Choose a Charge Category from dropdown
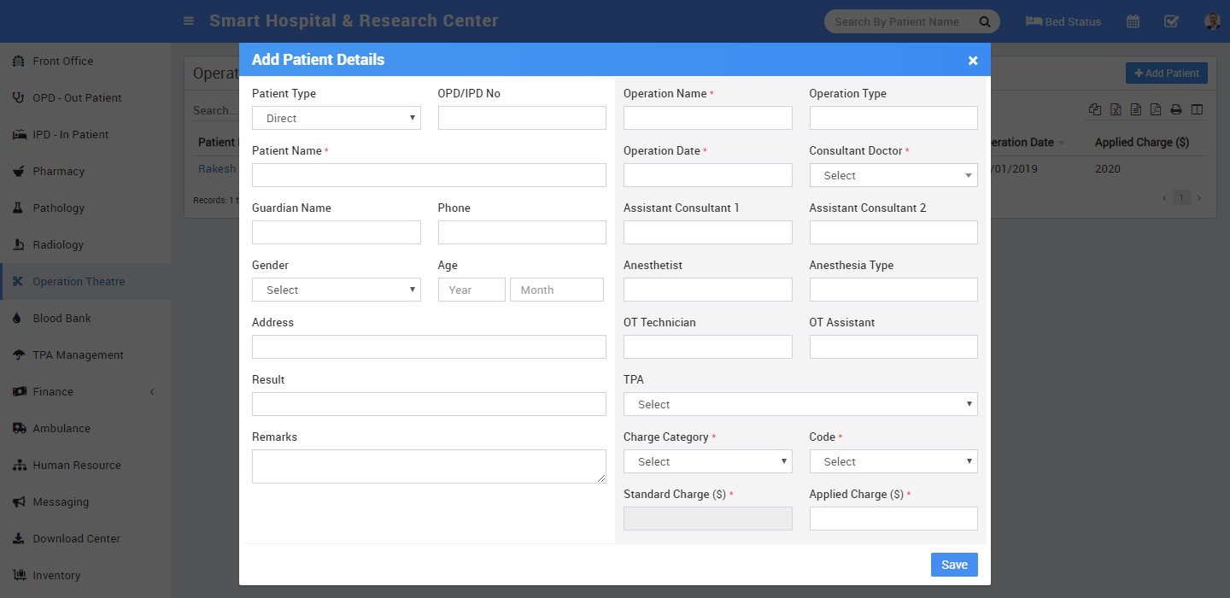The width and height of the screenshot is (1230, 598). tap(708, 461)
